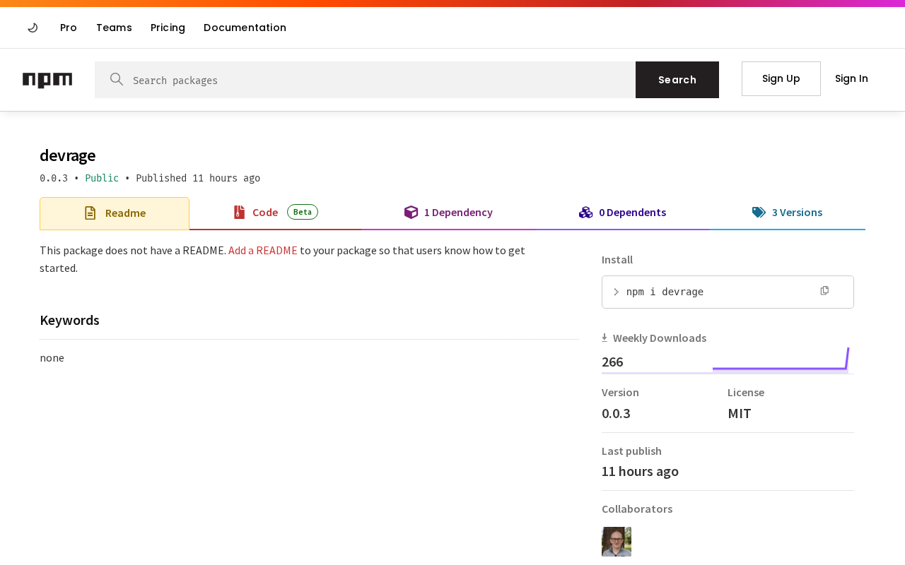Click the weekly downloads count 266
905x565 pixels.
pyautogui.click(x=612, y=362)
